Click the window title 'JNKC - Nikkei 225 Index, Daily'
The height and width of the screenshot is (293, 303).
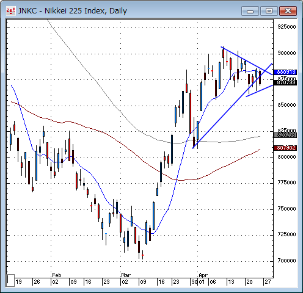point(73,11)
